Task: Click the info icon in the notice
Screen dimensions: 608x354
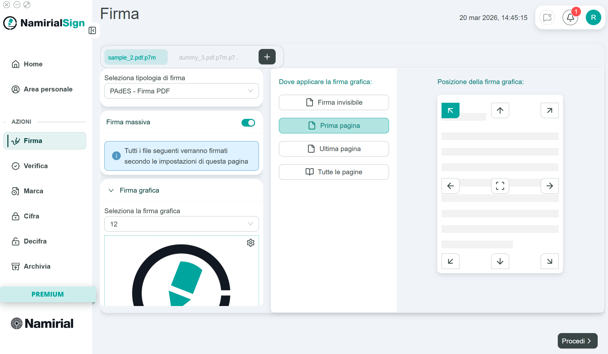Action: pos(116,156)
